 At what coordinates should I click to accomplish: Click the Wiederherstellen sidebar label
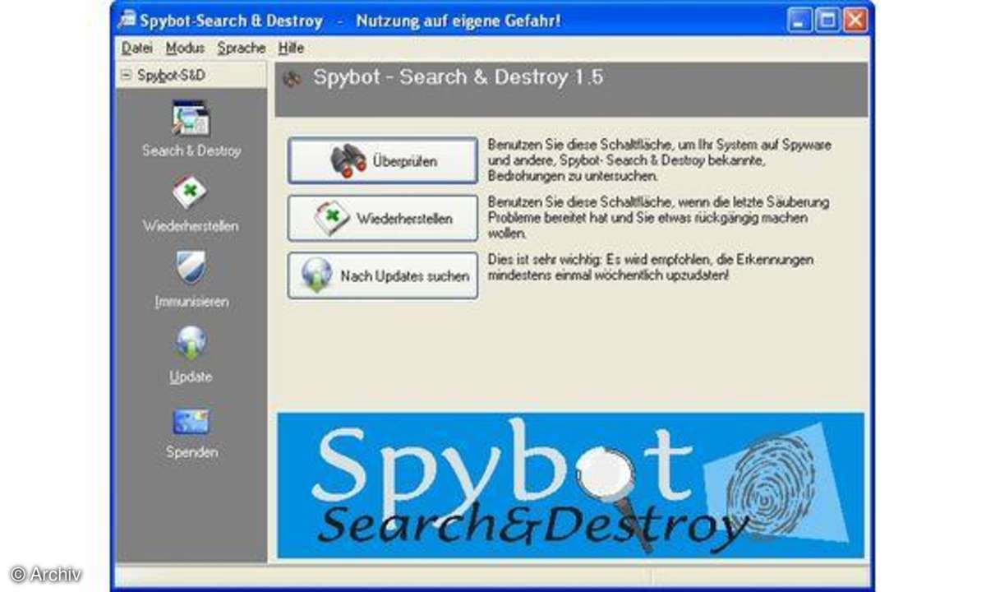[191, 226]
